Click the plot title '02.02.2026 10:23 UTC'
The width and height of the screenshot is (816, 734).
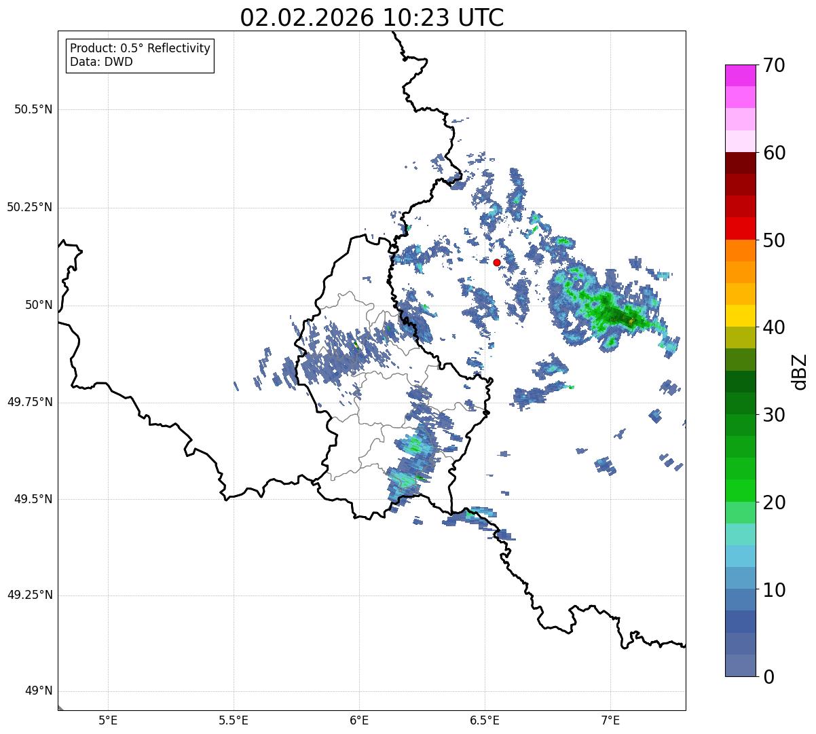tap(372, 18)
